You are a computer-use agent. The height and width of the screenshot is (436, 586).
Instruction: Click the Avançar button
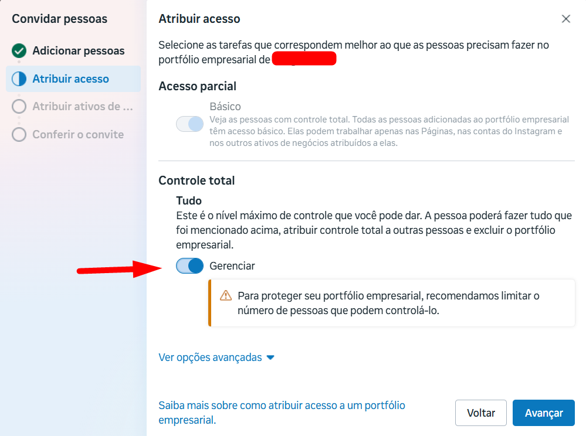click(543, 413)
